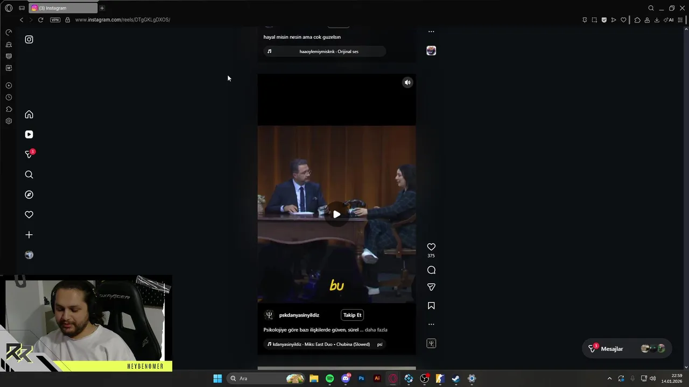
Task: Open direct messages with 3 unread
Action: coord(30,154)
